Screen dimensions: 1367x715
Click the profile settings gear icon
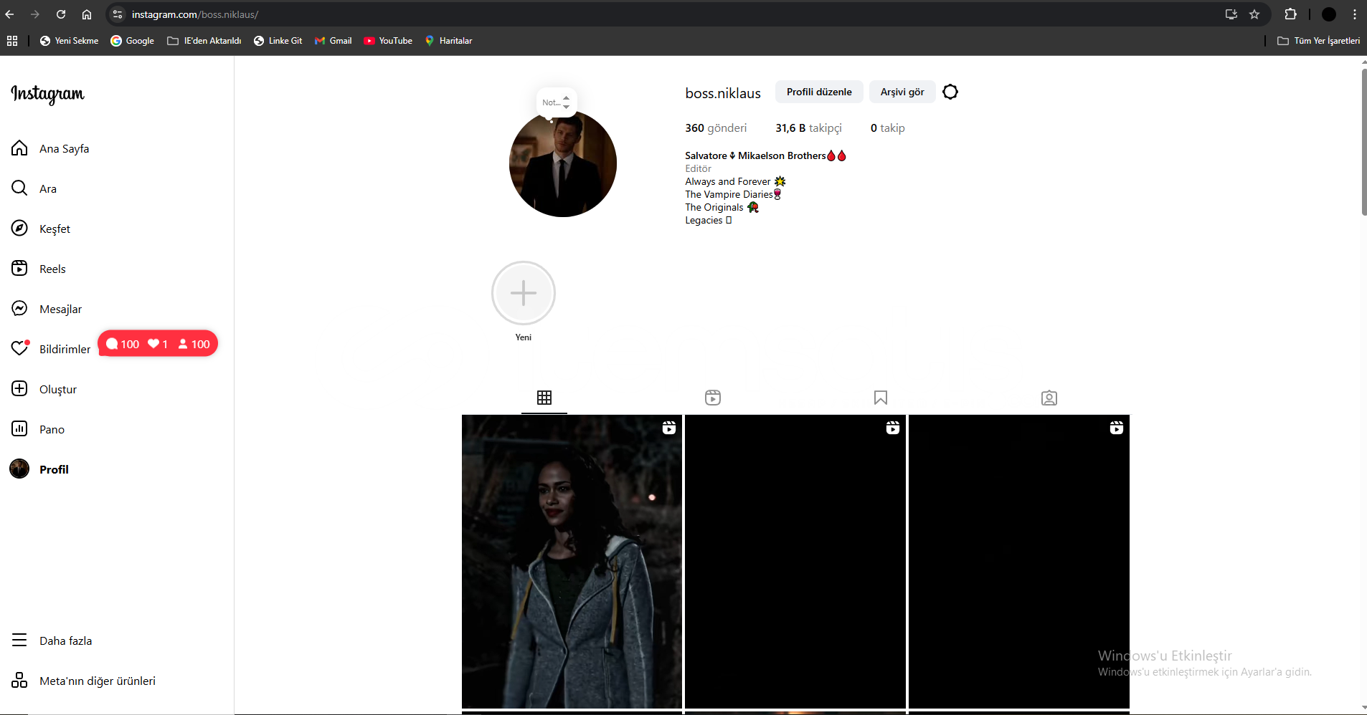pyautogui.click(x=950, y=92)
